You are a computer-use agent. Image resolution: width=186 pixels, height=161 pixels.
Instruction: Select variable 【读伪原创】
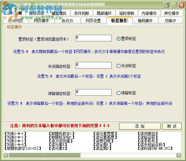click(x=148, y=134)
